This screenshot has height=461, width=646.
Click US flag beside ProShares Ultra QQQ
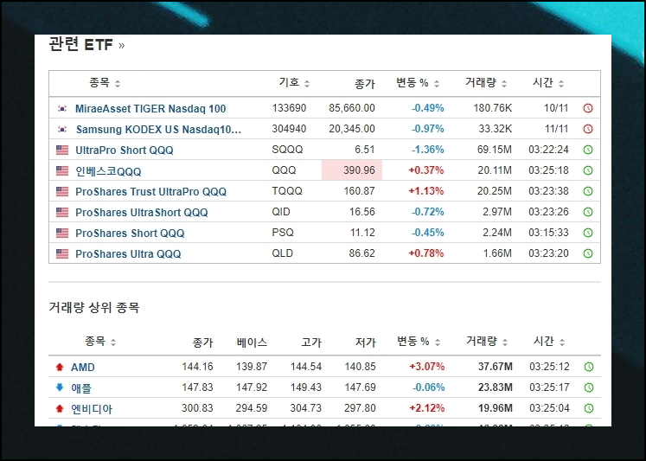coord(62,253)
